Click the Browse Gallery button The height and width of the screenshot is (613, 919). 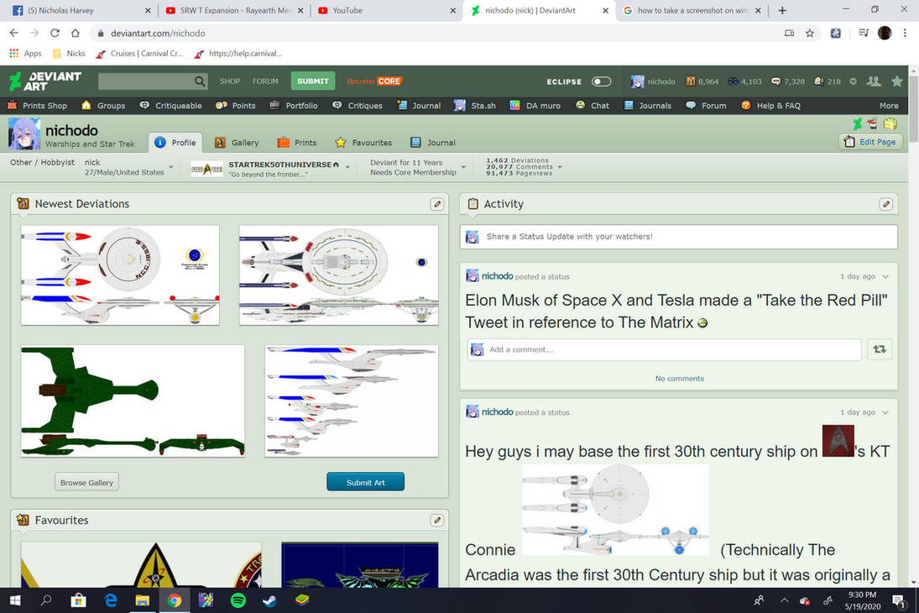pyautogui.click(x=86, y=482)
